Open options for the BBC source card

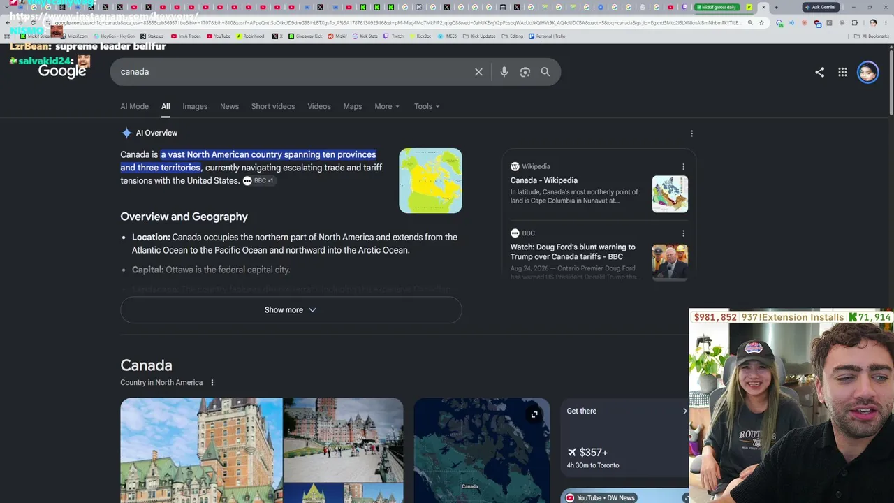683,233
